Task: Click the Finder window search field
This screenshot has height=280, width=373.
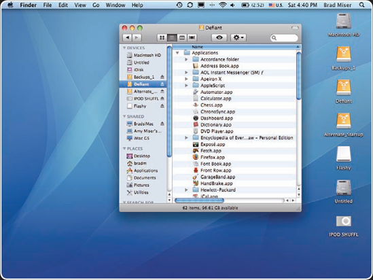Action: [284, 38]
